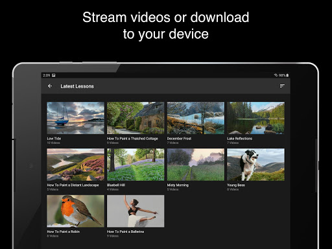Open the Low Tide lesson thumbnail
Screen dimensions: 332x249
(75, 118)
